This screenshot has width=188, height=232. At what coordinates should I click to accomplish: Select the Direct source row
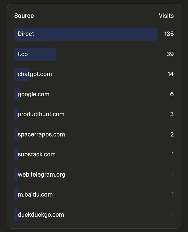[94, 34]
